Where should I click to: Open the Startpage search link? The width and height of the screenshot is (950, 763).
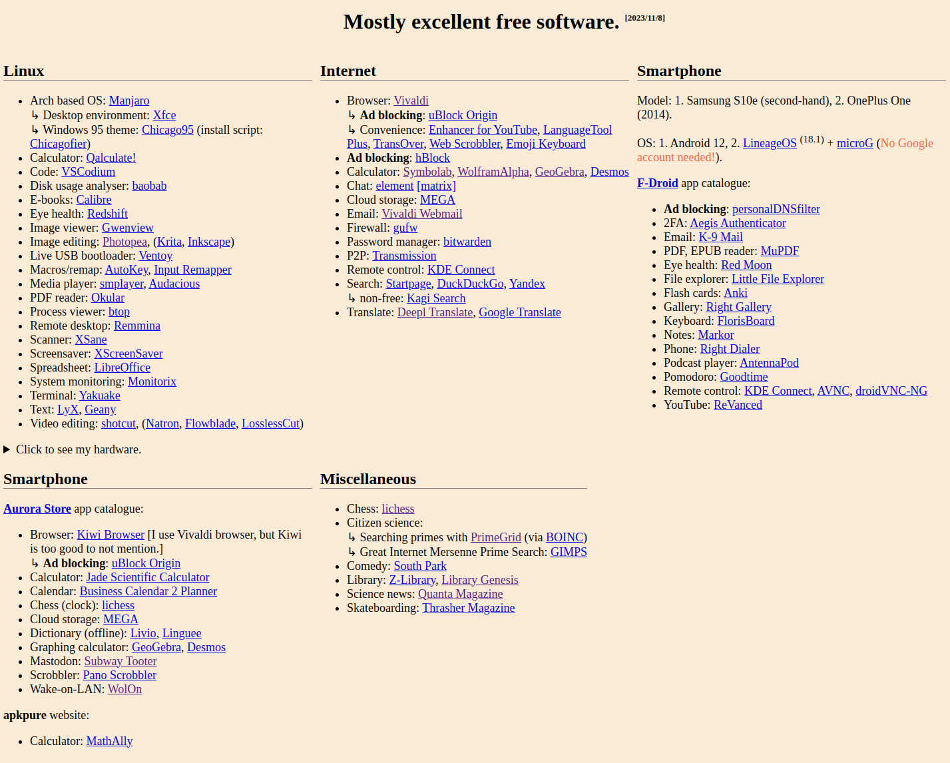coord(409,284)
